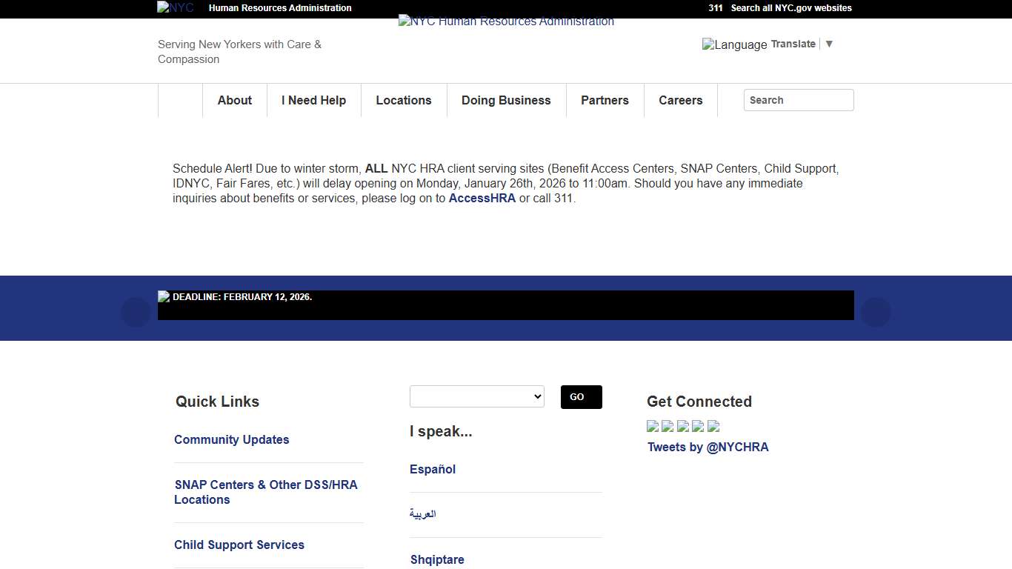1012x569 pixels.
Task: Click into the Search input field
Action: (x=798, y=100)
